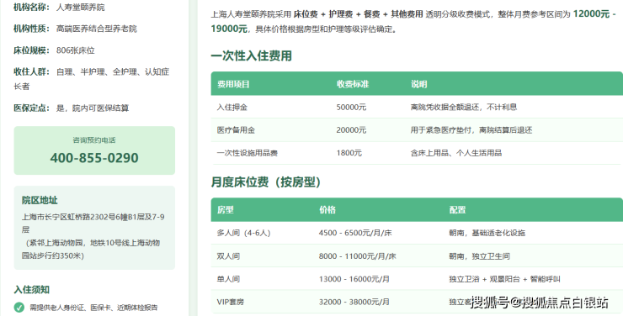This screenshot has width=623, height=316.
Task: Click the price 32000 - 38000元/月
Action: (x=354, y=302)
